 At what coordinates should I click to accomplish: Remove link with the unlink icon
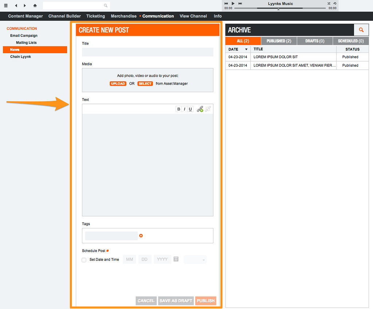click(x=208, y=109)
